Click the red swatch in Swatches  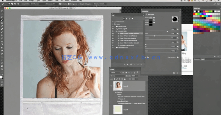tap(194, 14)
